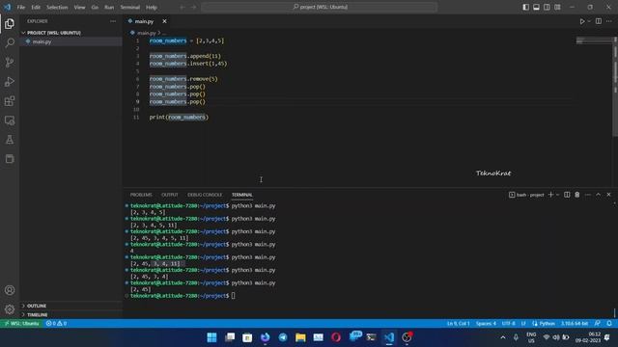Image resolution: width=618 pixels, height=347 pixels.
Task: Close the main.py editor tab
Action: [x=164, y=21]
